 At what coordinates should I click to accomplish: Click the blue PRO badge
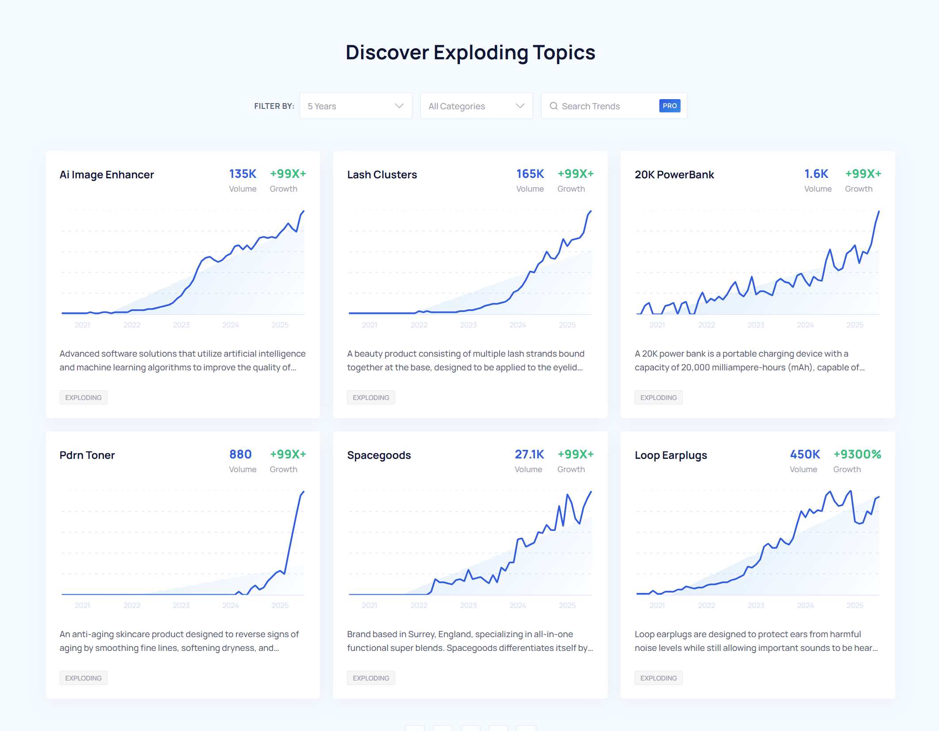coord(670,106)
